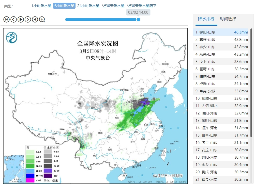Click the weather bureau logo on map

click(12, 38)
